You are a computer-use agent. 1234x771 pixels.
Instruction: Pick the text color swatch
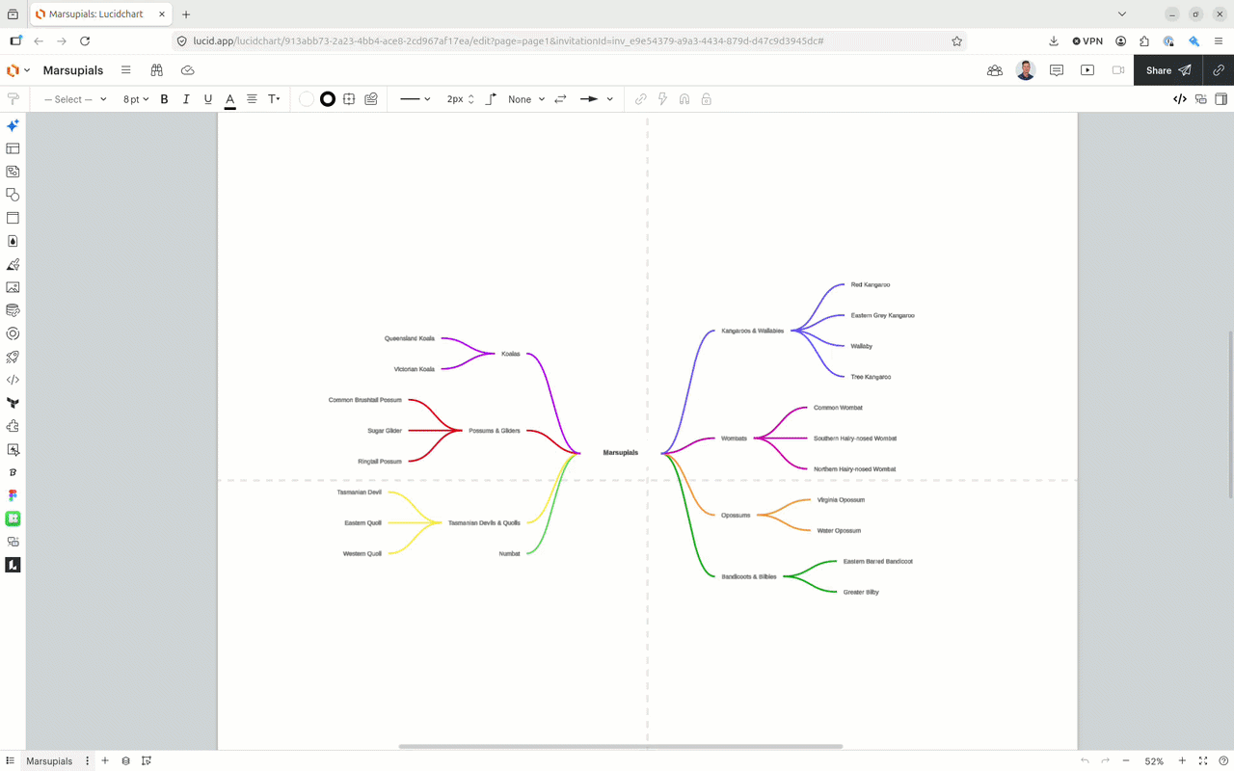pyautogui.click(x=230, y=99)
